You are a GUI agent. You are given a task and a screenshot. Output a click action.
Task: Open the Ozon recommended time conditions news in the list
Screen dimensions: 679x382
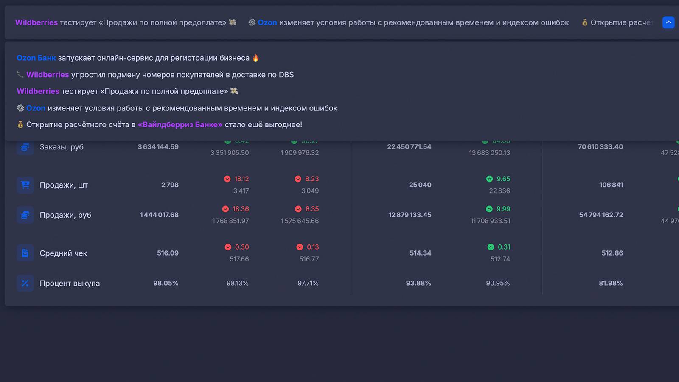(177, 108)
